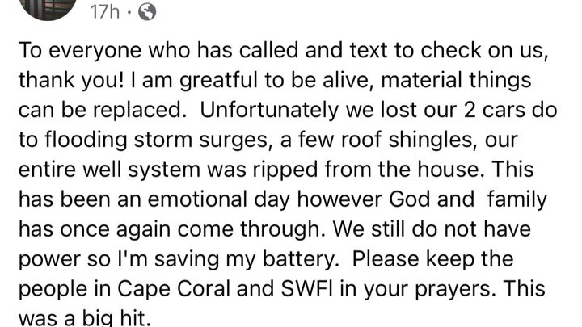The height and width of the screenshot is (327, 582).
Task: Click '2 cars' in the post text
Action: (496, 110)
